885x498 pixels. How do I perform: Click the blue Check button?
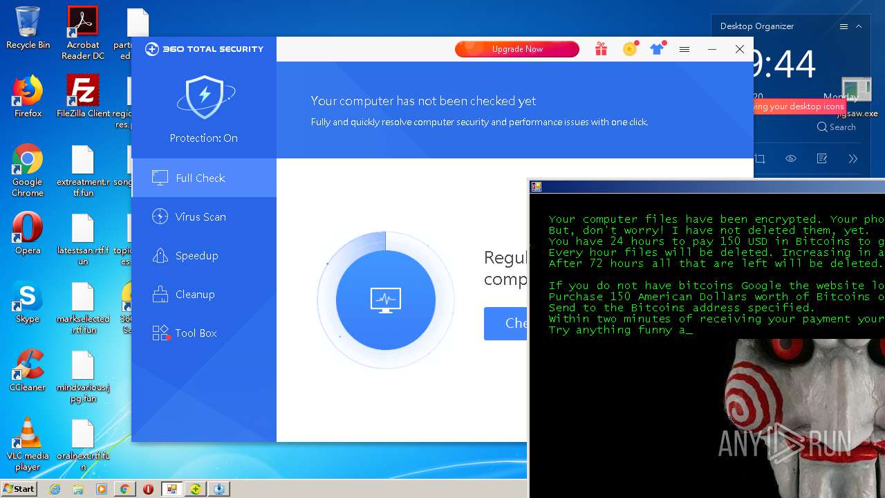pyautogui.click(x=505, y=324)
